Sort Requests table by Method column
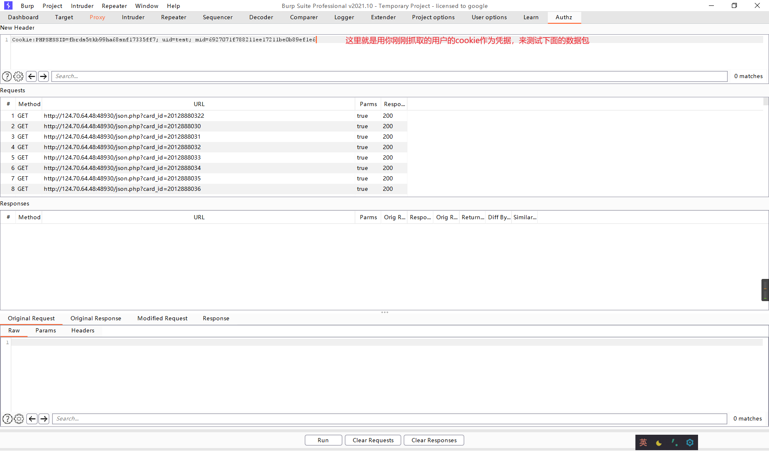The width and height of the screenshot is (769, 451). point(29,104)
